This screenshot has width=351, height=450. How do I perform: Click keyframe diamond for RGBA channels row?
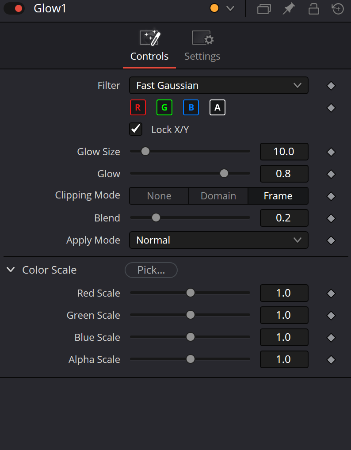tap(331, 108)
